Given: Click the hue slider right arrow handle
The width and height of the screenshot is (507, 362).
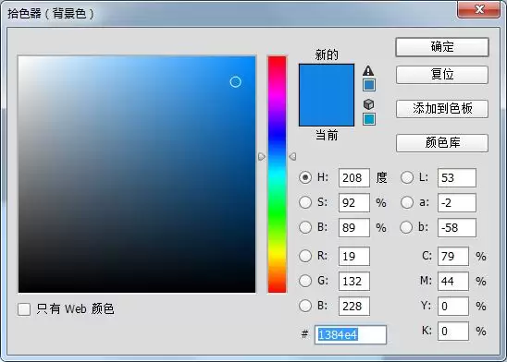Looking at the screenshot, I should click(x=292, y=157).
